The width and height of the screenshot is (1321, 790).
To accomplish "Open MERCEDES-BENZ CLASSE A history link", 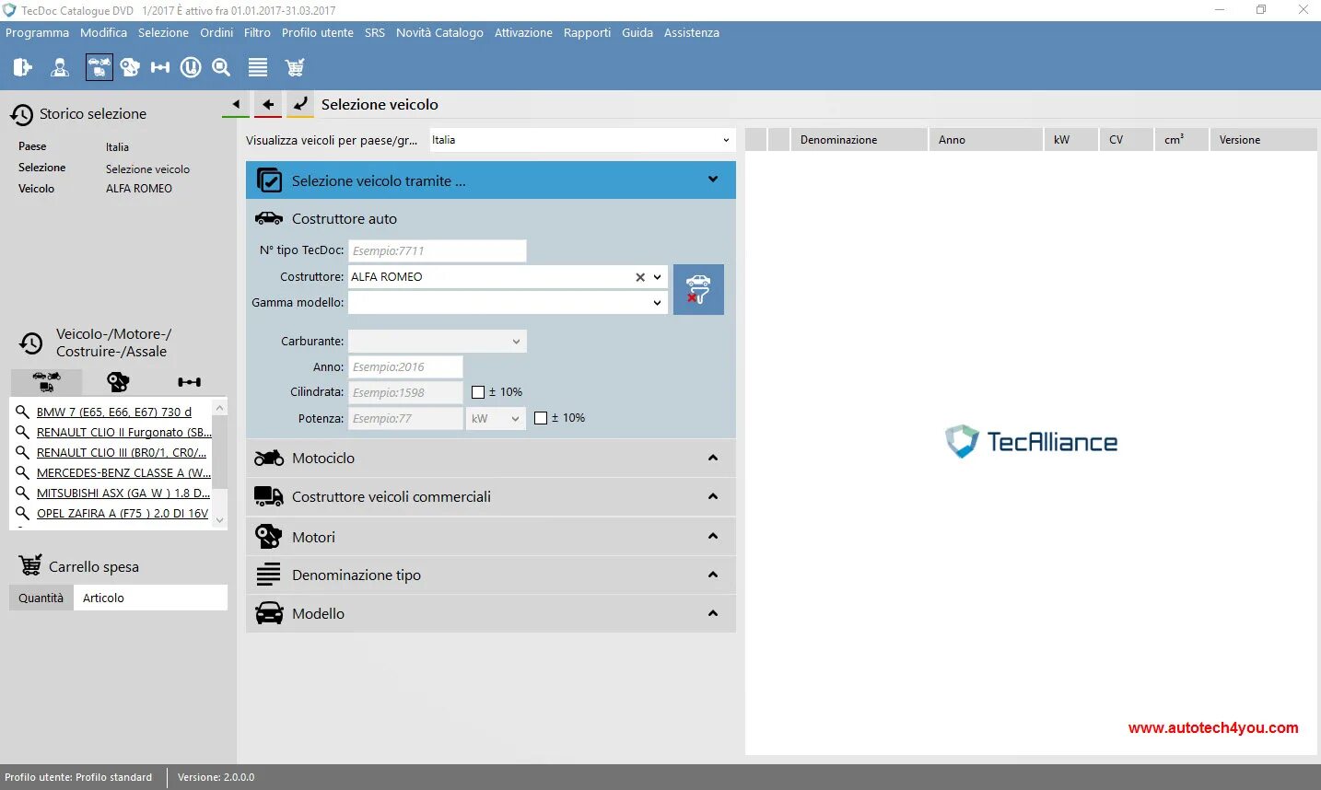I will [x=123, y=472].
